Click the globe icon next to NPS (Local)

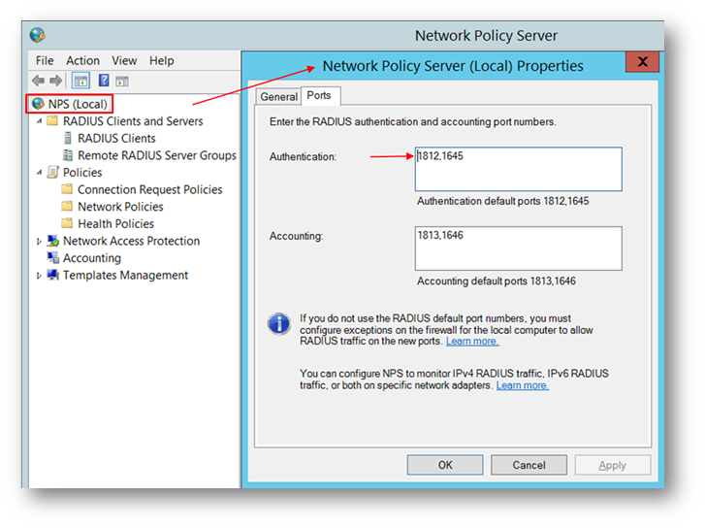click(38, 104)
